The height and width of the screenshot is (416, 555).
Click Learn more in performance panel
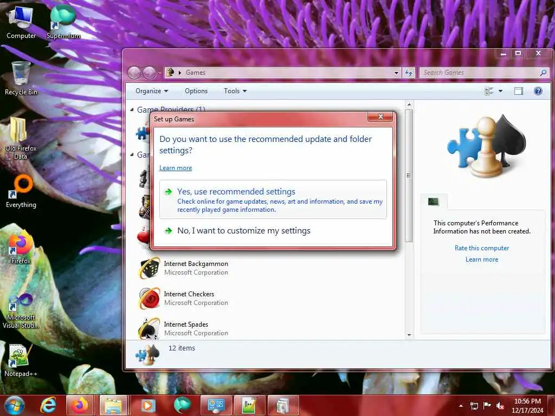482,259
